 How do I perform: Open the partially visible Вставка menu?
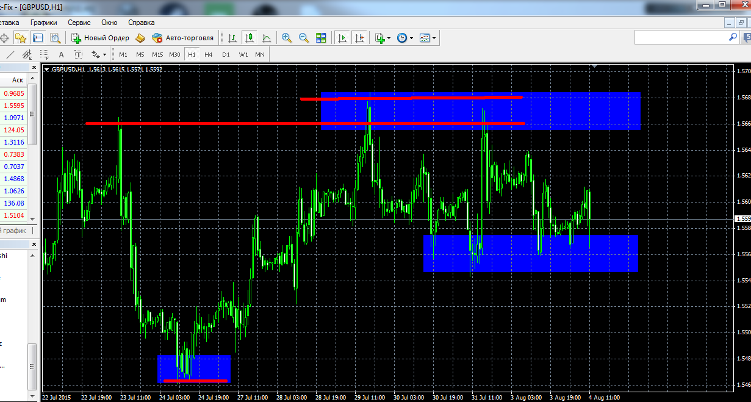(10, 22)
